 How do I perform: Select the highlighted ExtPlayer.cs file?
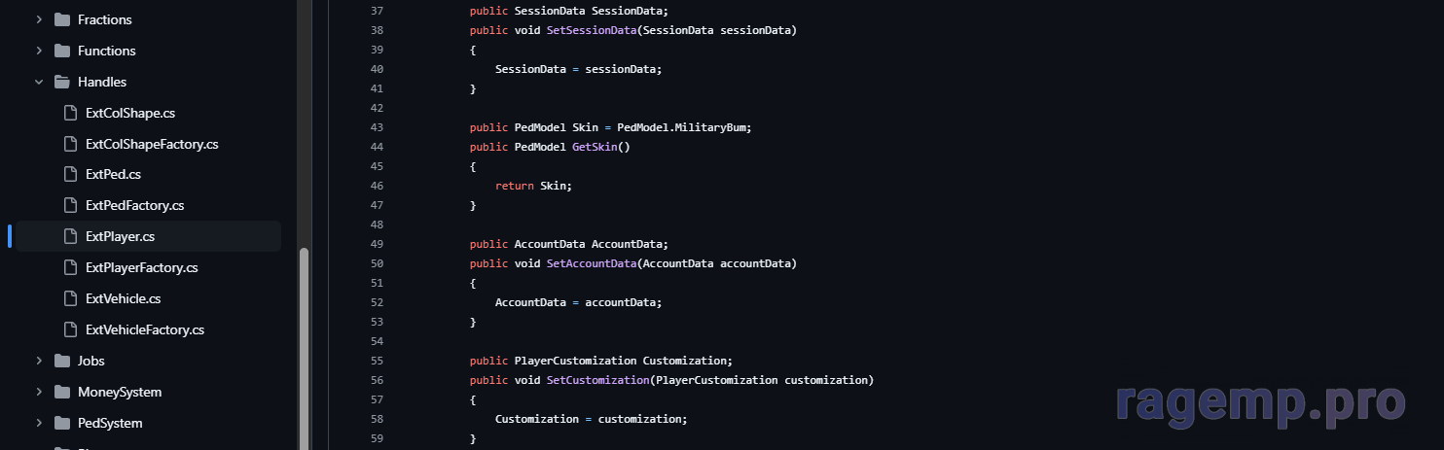[x=120, y=236]
